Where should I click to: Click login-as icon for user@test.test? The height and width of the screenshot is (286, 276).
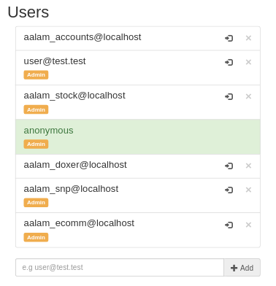pyautogui.click(x=229, y=62)
